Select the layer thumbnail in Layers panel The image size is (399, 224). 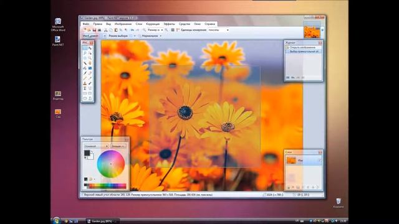pyautogui.click(x=291, y=161)
